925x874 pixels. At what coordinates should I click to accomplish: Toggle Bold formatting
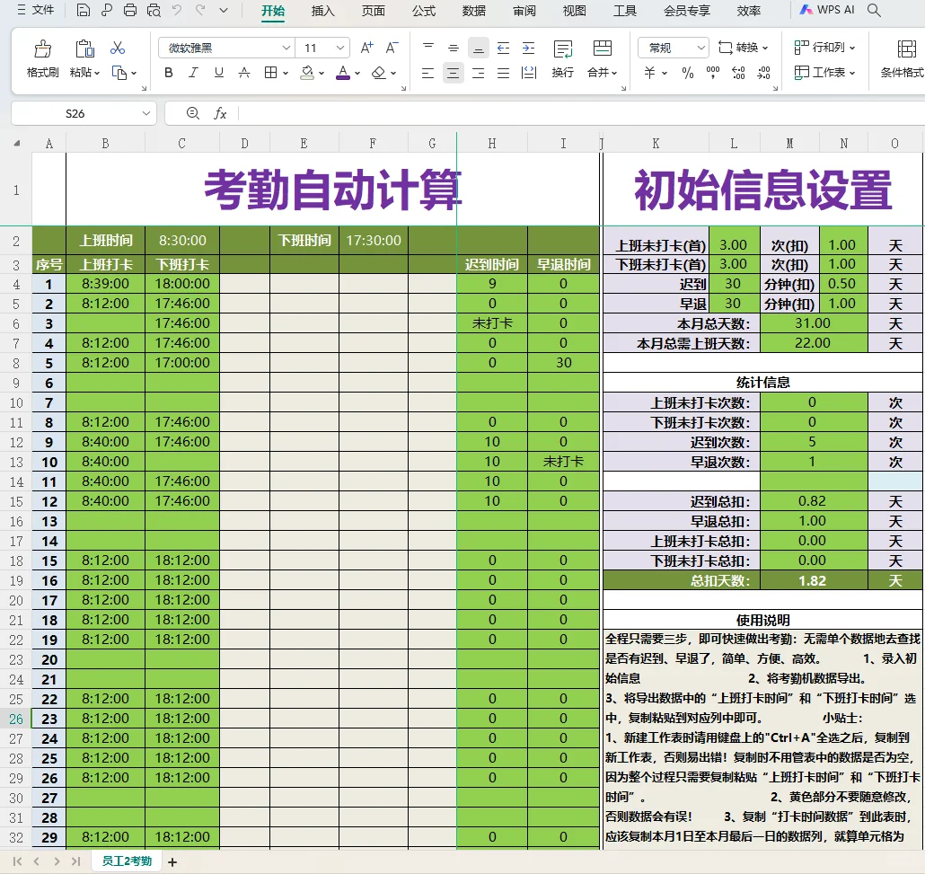[169, 73]
